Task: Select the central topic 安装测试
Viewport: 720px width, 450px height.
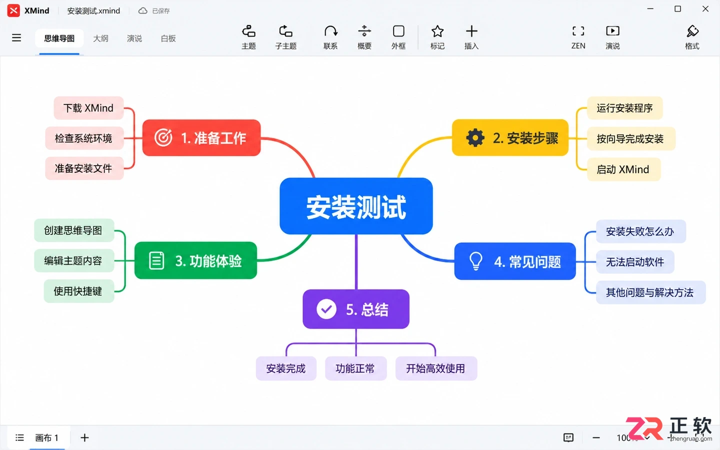Action: point(356,206)
